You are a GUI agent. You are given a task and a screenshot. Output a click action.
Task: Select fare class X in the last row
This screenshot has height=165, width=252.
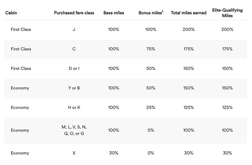click(74, 153)
